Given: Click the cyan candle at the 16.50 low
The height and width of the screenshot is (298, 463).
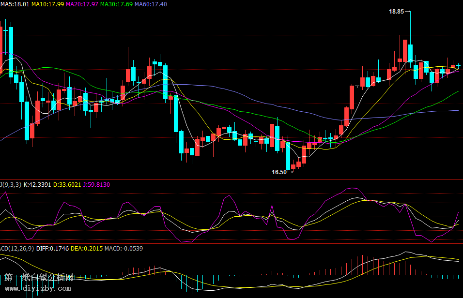Looking at the screenshot, I should [x=288, y=155].
